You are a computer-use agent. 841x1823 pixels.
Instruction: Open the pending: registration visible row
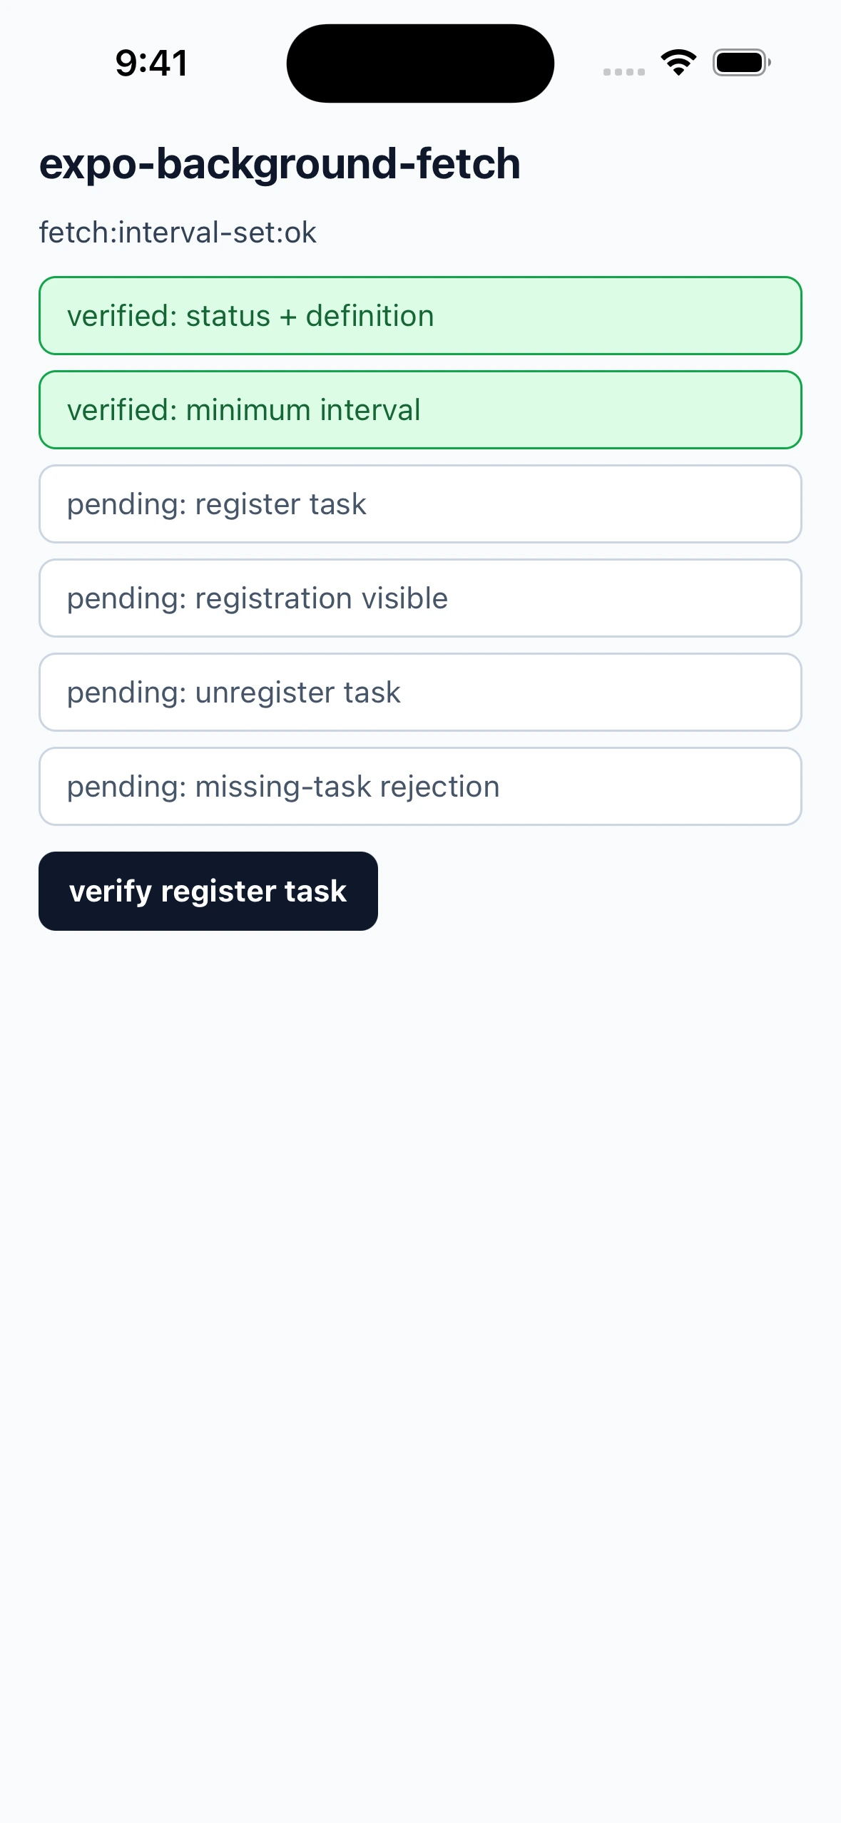(x=420, y=598)
